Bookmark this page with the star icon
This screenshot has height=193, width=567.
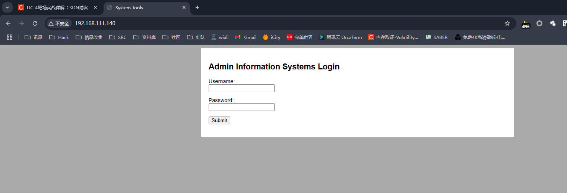point(507,23)
